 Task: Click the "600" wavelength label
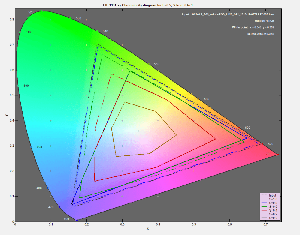click(247, 128)
